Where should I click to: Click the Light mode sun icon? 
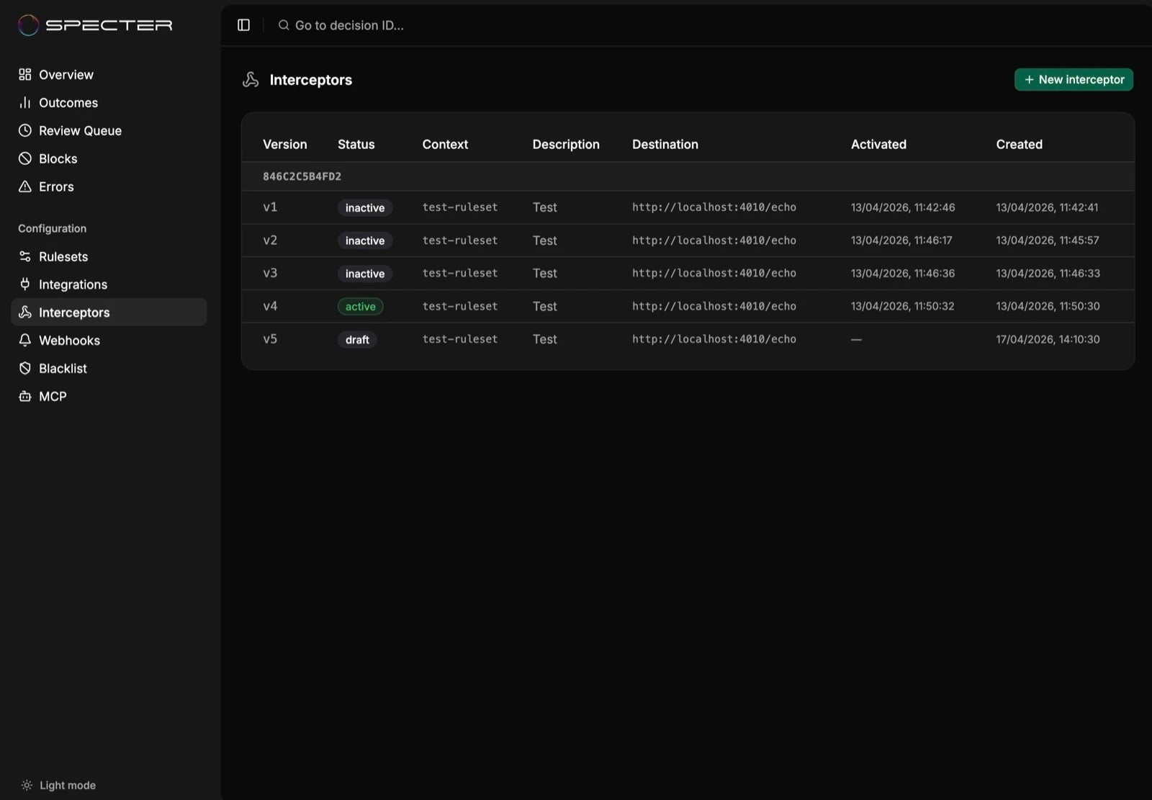[27, 785]
